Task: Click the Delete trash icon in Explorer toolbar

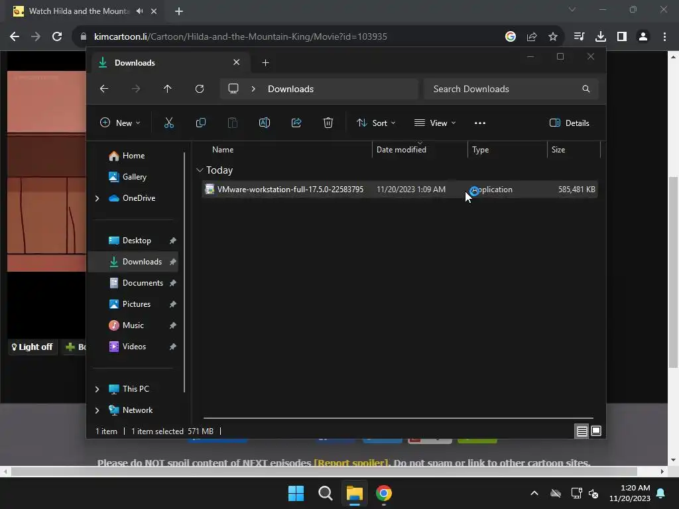Action: tap(328, 123)
